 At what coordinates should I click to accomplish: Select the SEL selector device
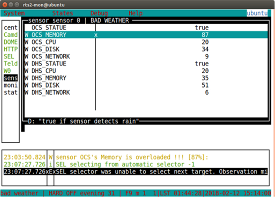(9, 57)
